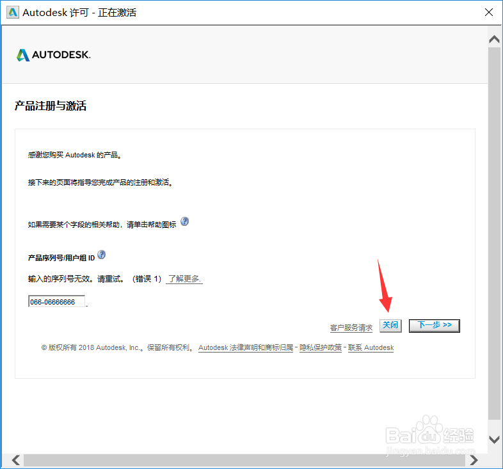Proceed with the 下一步 >> button
503x469 pixels.
[435, 326]
